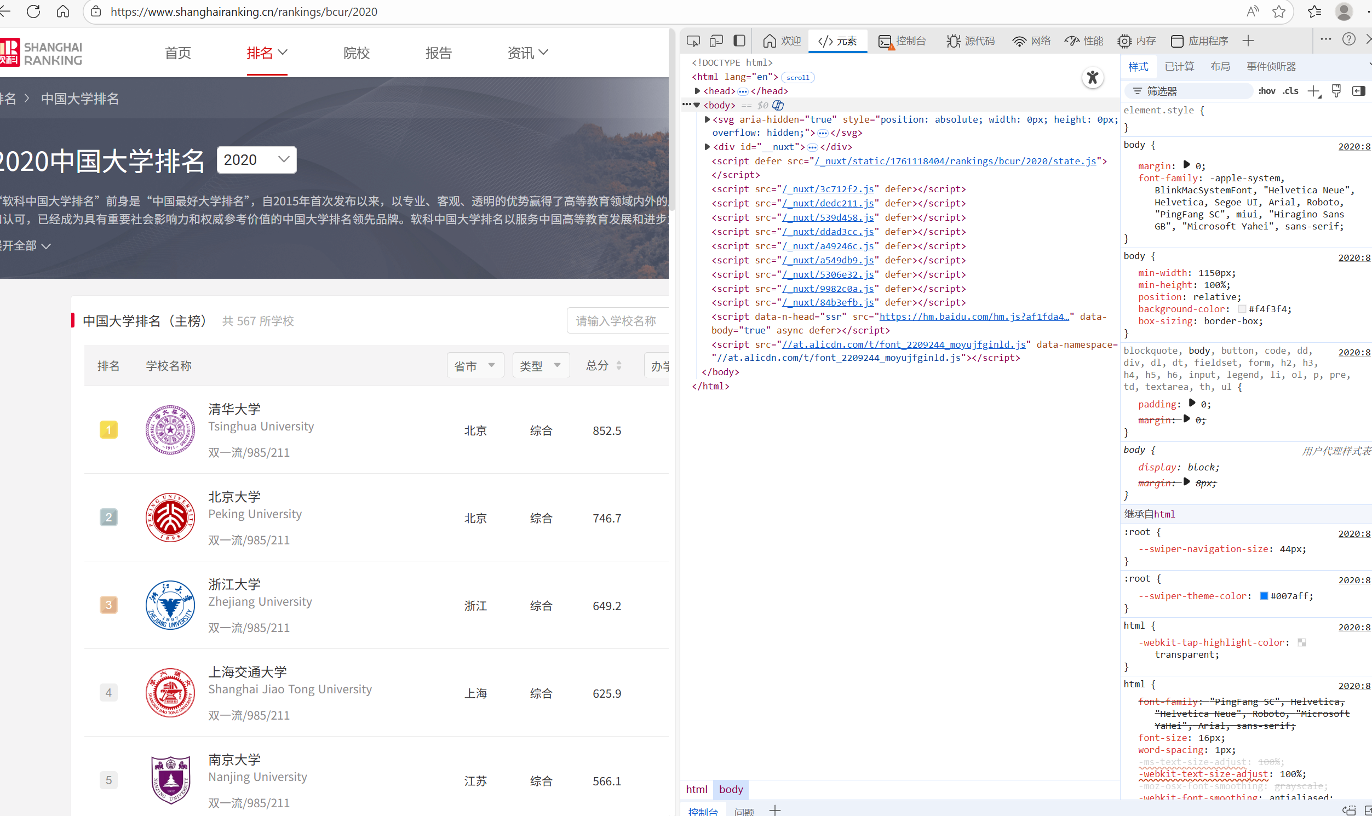This screenshot has width=1372, height=816.
Task: Switch to the 已计算 computed tab
Action: coord(1179,66)
